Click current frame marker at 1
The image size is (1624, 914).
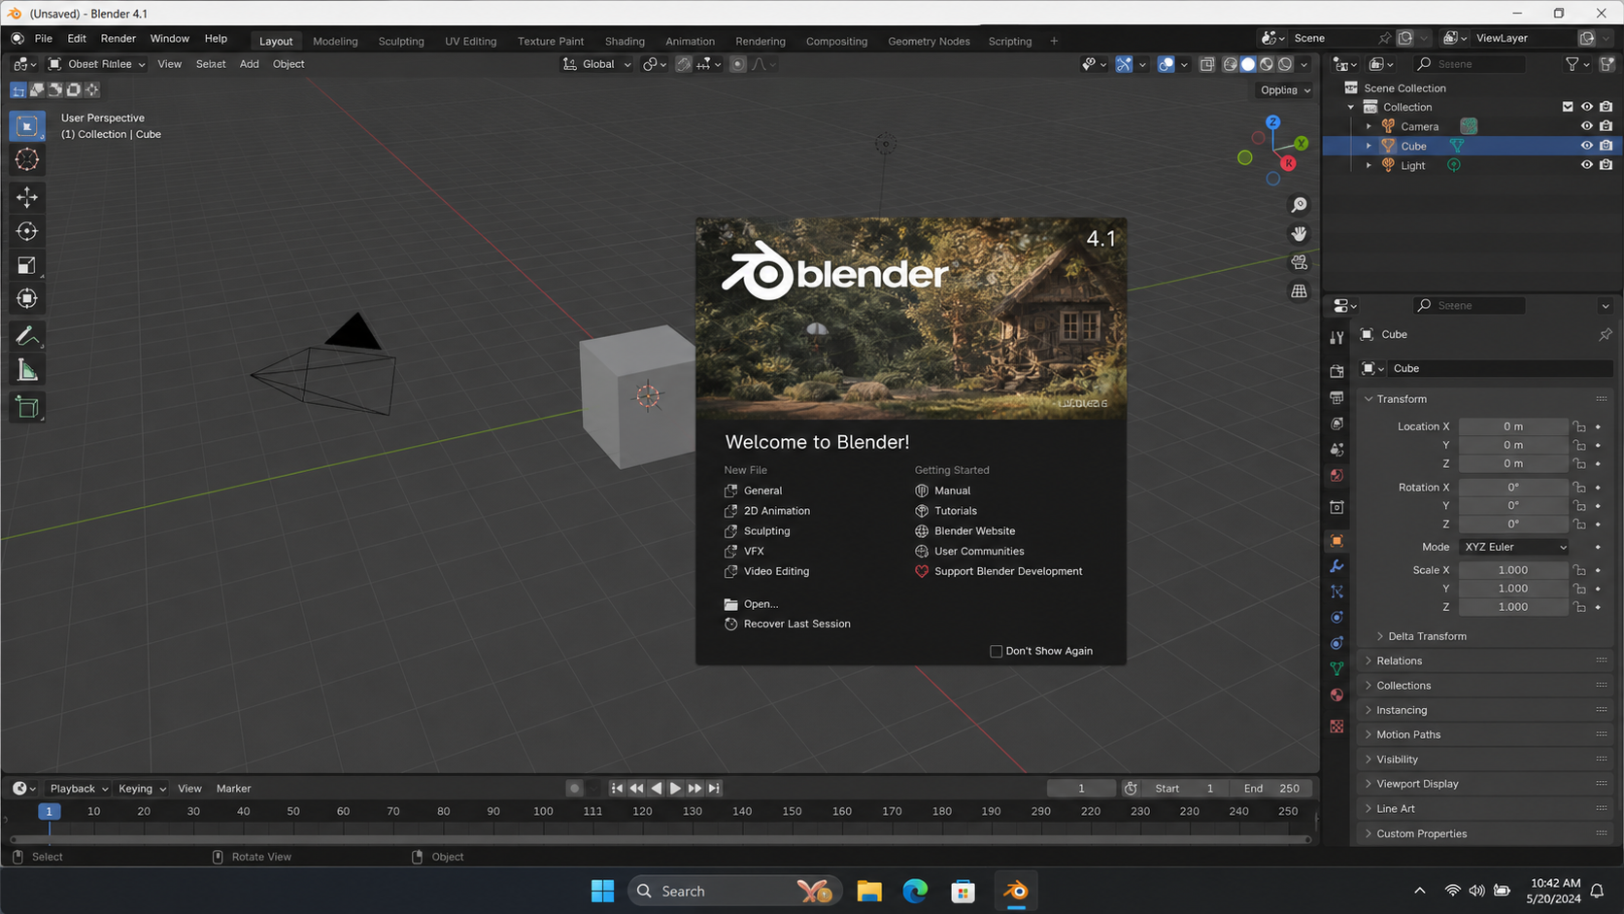click(49, 812)
